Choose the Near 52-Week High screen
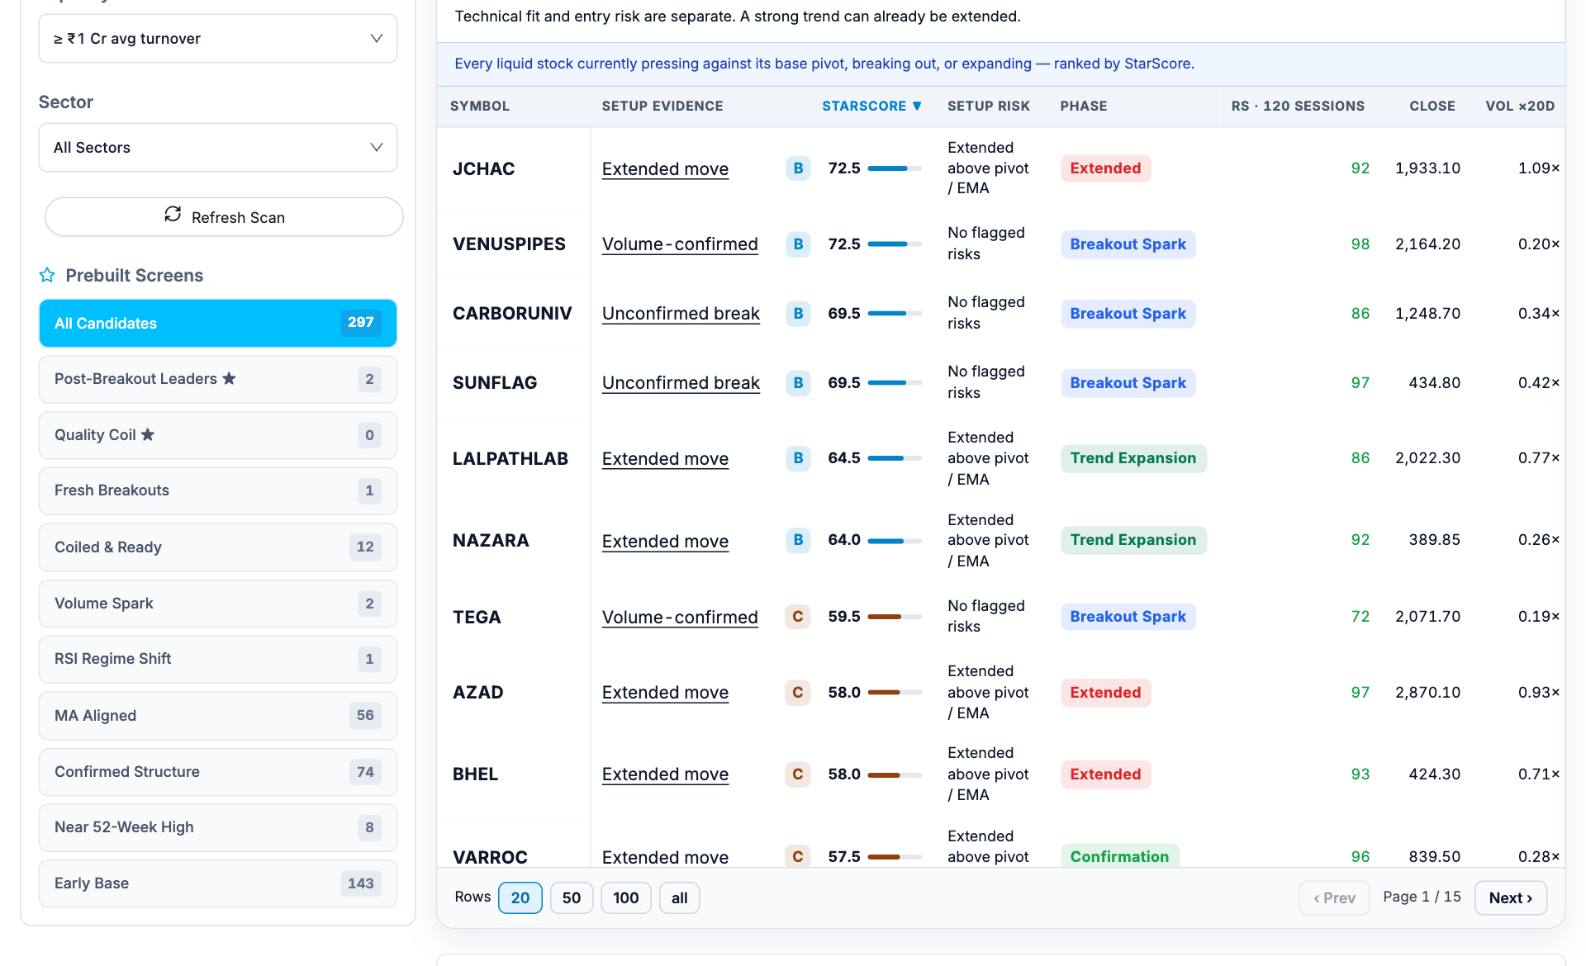This screenshot has height=966, width=1586. point(218,827)
